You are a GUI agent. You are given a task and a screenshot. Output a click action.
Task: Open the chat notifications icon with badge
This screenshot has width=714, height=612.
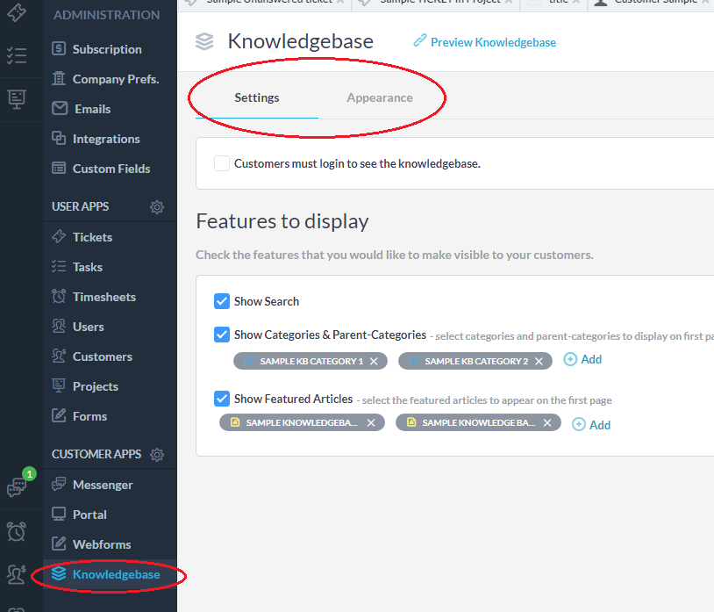pos(17,487)
